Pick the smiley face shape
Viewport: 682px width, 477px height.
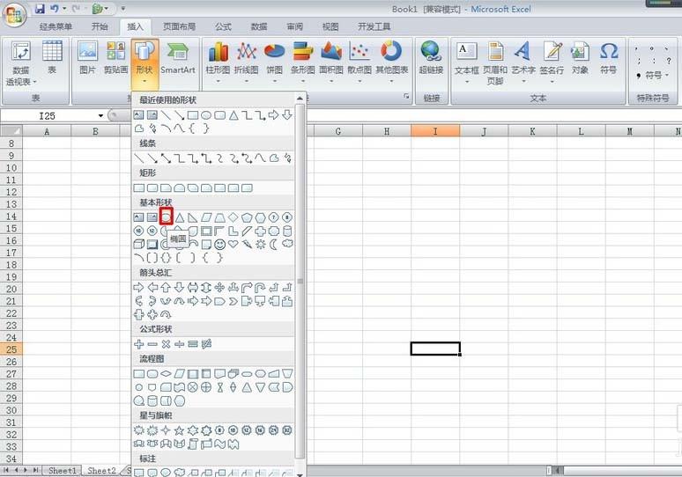(219, 245)
